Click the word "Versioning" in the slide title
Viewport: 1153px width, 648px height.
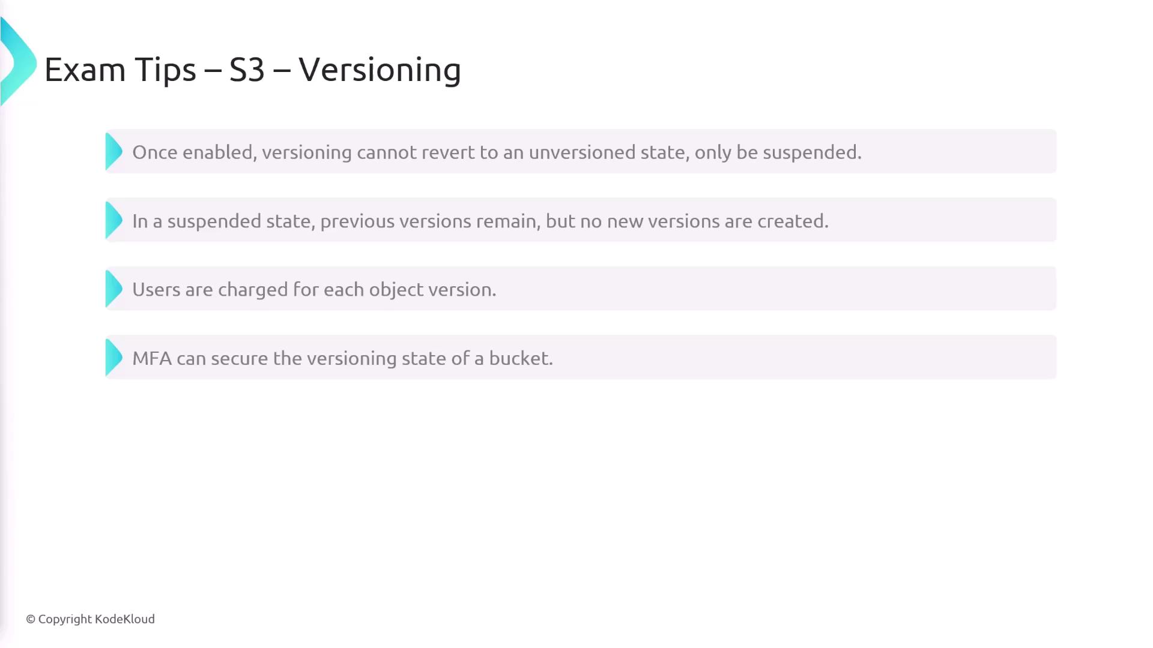tap(380, 70)
